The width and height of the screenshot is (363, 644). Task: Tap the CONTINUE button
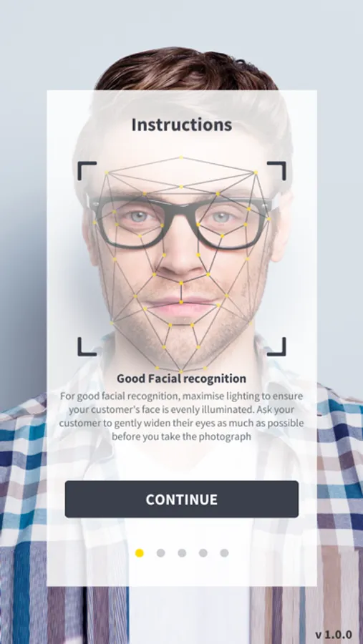point(182,499)
